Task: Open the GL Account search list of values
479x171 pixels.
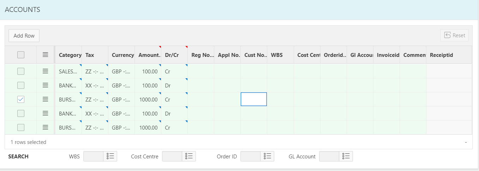Action: [346, 156]
